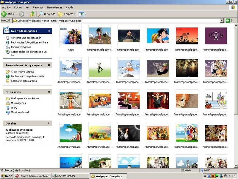Click the green play arrow tray icon
This screenshot has width=238, height=179.
[217, 176]
